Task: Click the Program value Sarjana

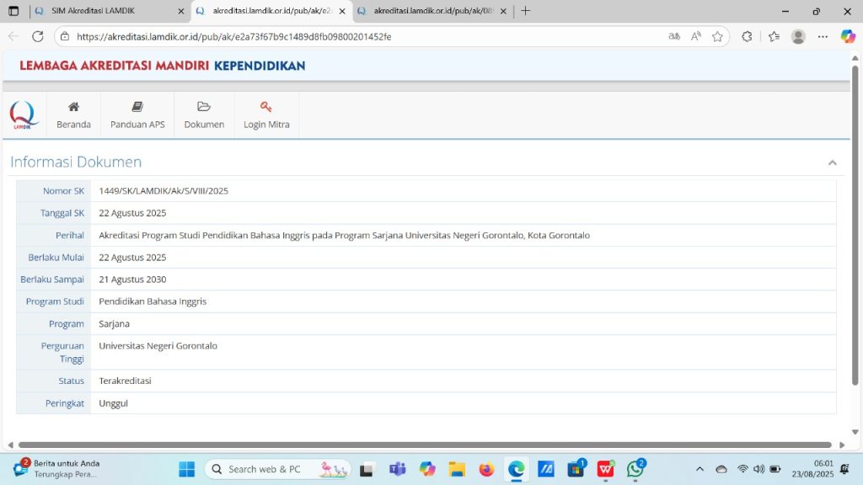Action: (114, 324)
